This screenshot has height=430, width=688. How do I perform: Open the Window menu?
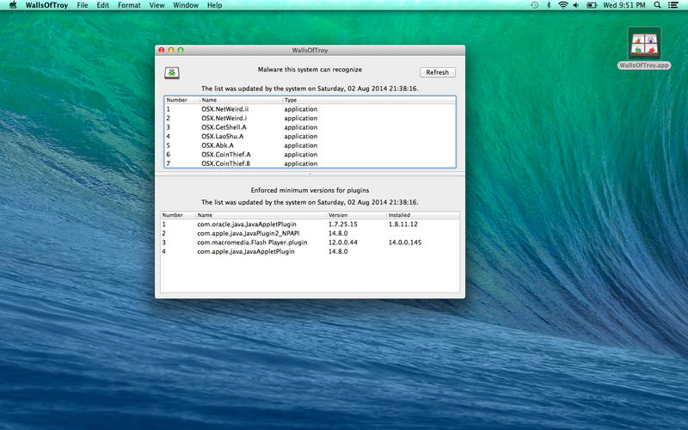pos(186,5)
